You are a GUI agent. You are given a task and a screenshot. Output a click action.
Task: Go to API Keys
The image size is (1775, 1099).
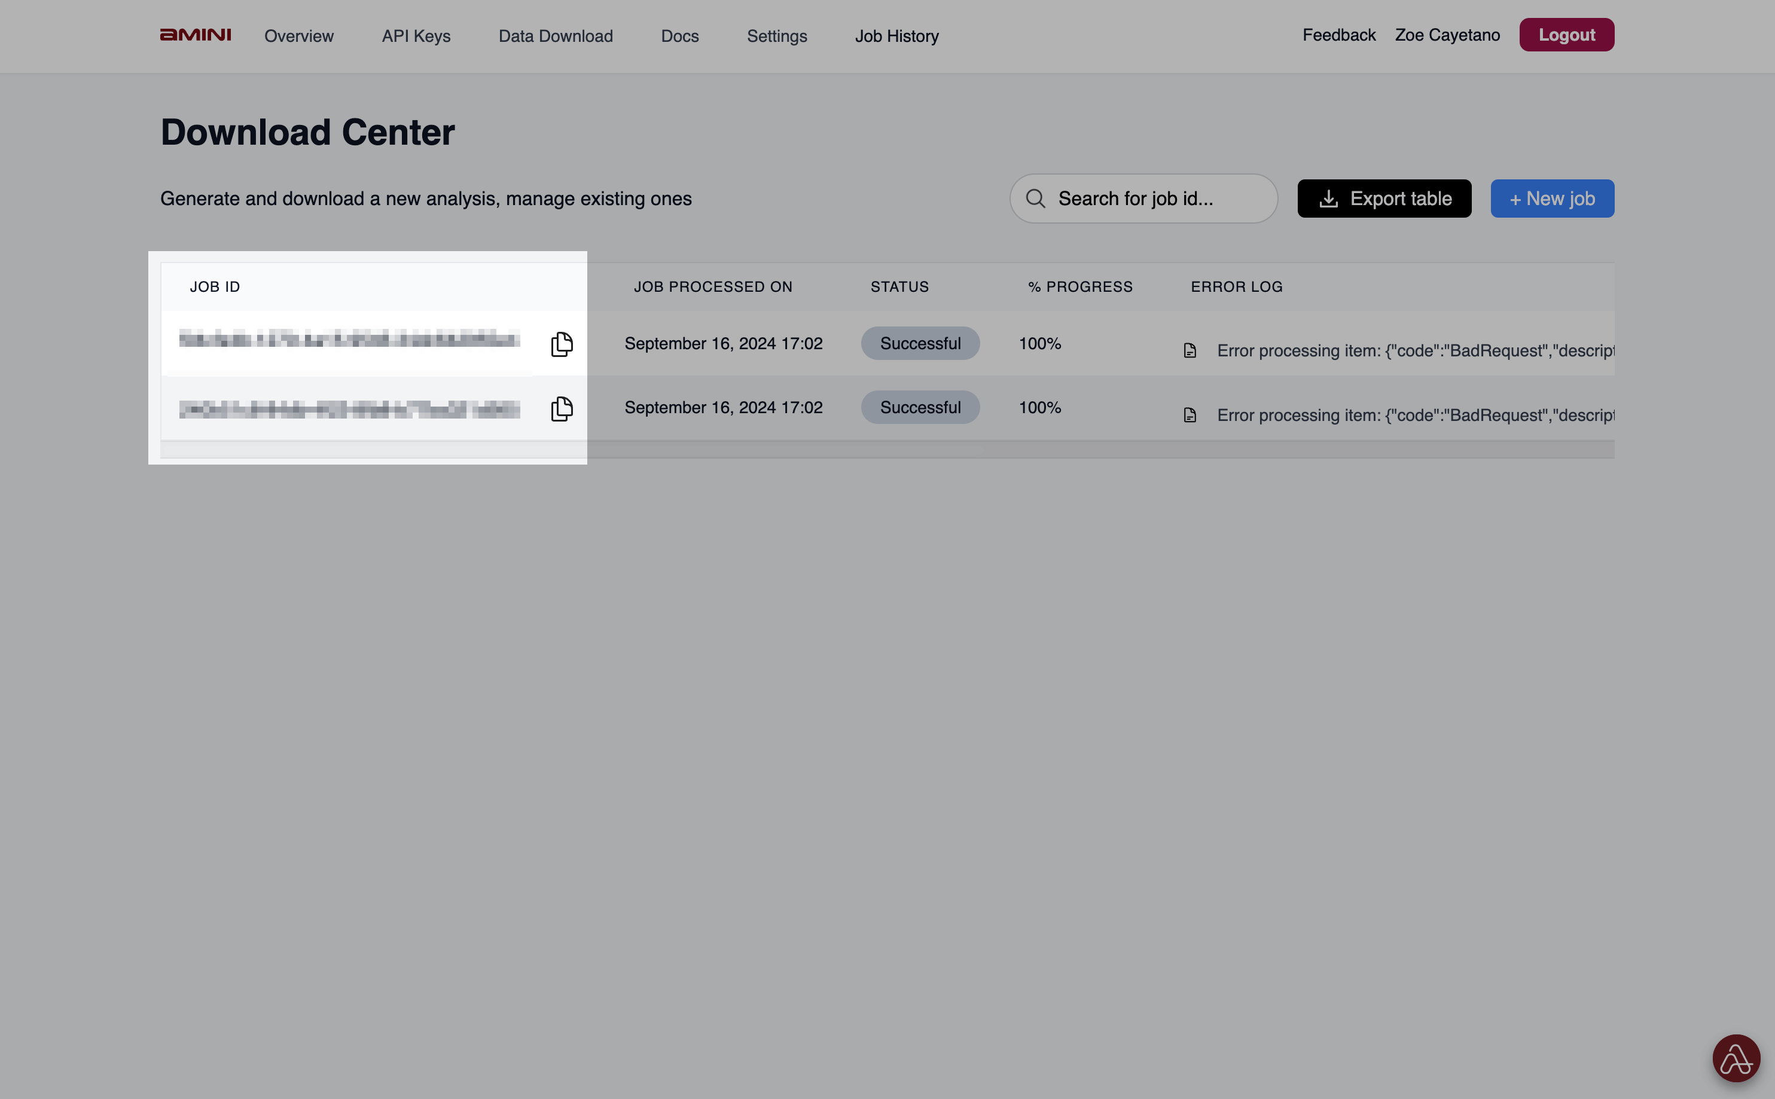[x=416, y=36]
